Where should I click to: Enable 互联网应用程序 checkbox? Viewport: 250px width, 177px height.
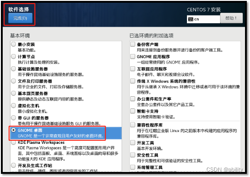[x=132, y=69]
